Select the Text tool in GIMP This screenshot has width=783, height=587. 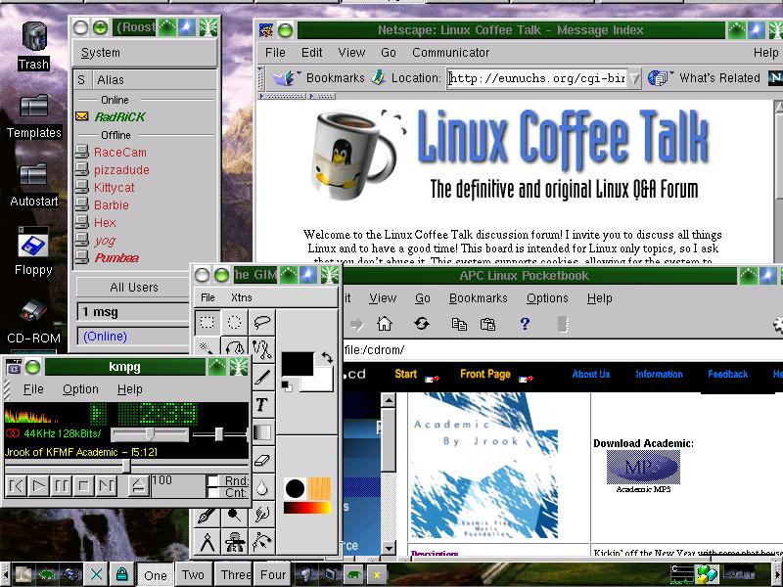point(261,404)
